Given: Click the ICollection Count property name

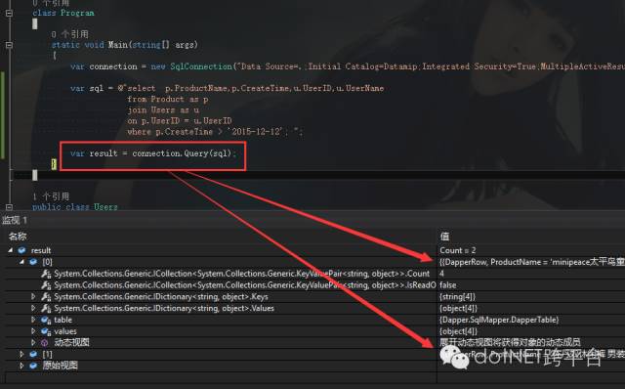Looking at the screenshot, I should pos(242,274).
